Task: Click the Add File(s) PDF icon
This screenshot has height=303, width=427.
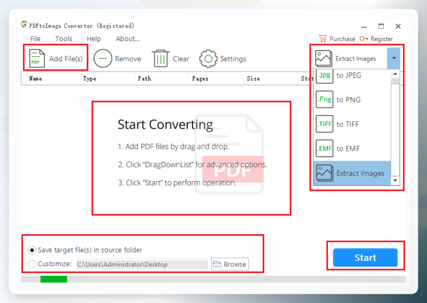Action: click(37, 58)
